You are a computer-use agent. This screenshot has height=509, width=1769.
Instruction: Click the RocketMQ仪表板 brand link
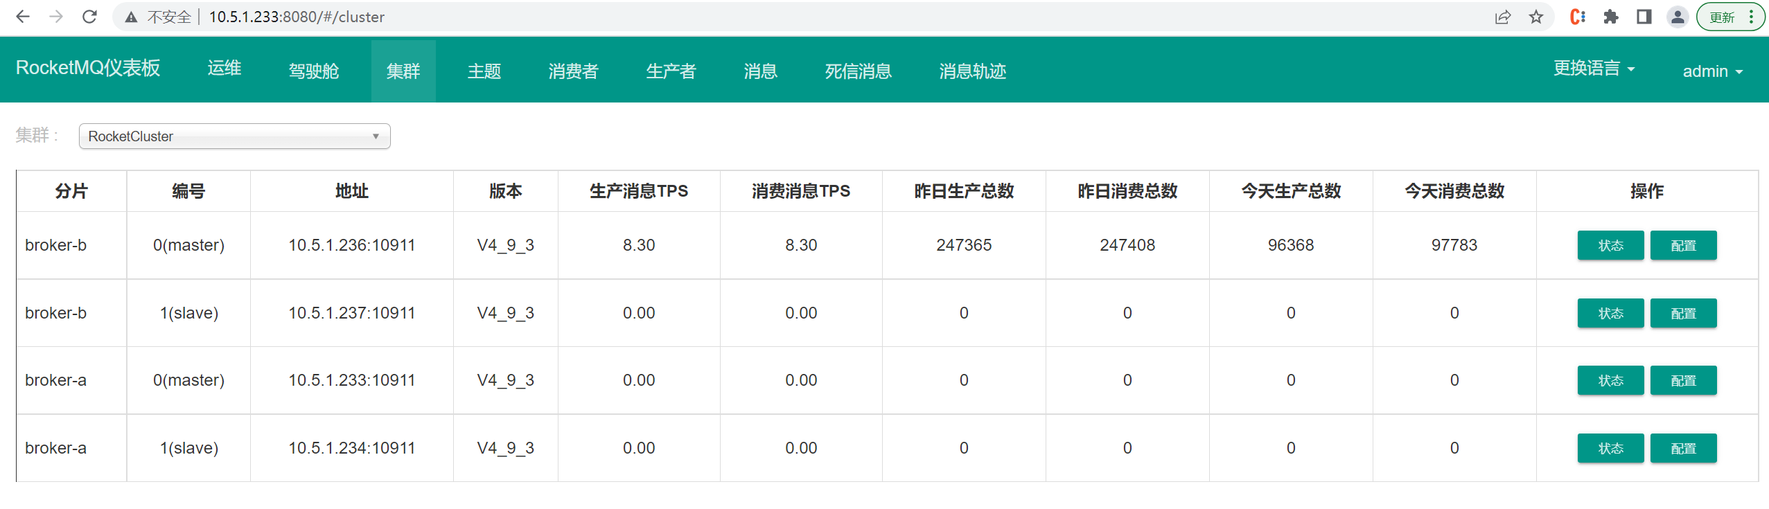point(88,68)
